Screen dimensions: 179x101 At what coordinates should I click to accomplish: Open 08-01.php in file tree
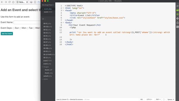point(47,24)
